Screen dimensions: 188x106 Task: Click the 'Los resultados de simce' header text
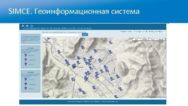click(57, 29)
